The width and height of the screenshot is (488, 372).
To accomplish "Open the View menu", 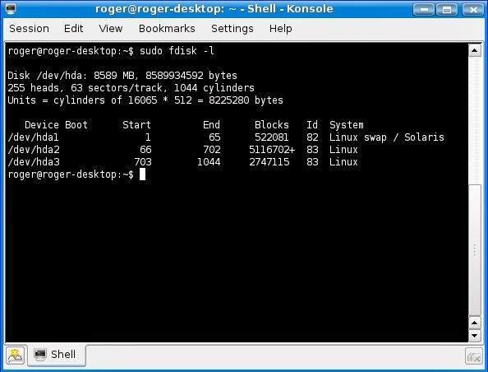I will tap(110, 29).
